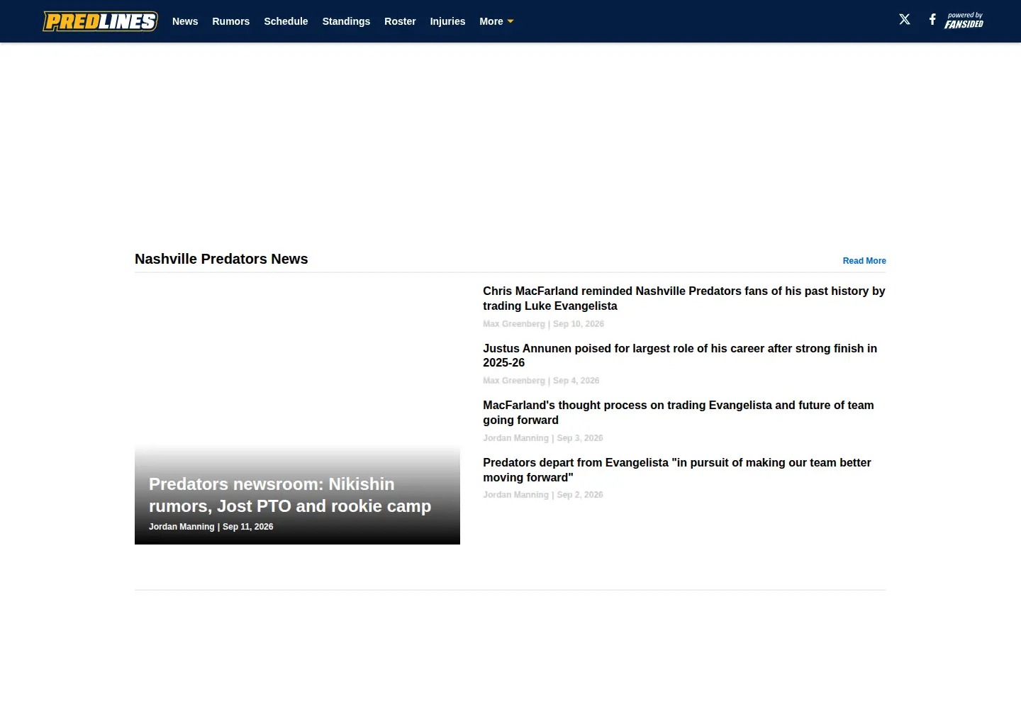Click Max Greenberg byline dated Sep 10, 2026
1021x709 pixels.
pos(543,324)
